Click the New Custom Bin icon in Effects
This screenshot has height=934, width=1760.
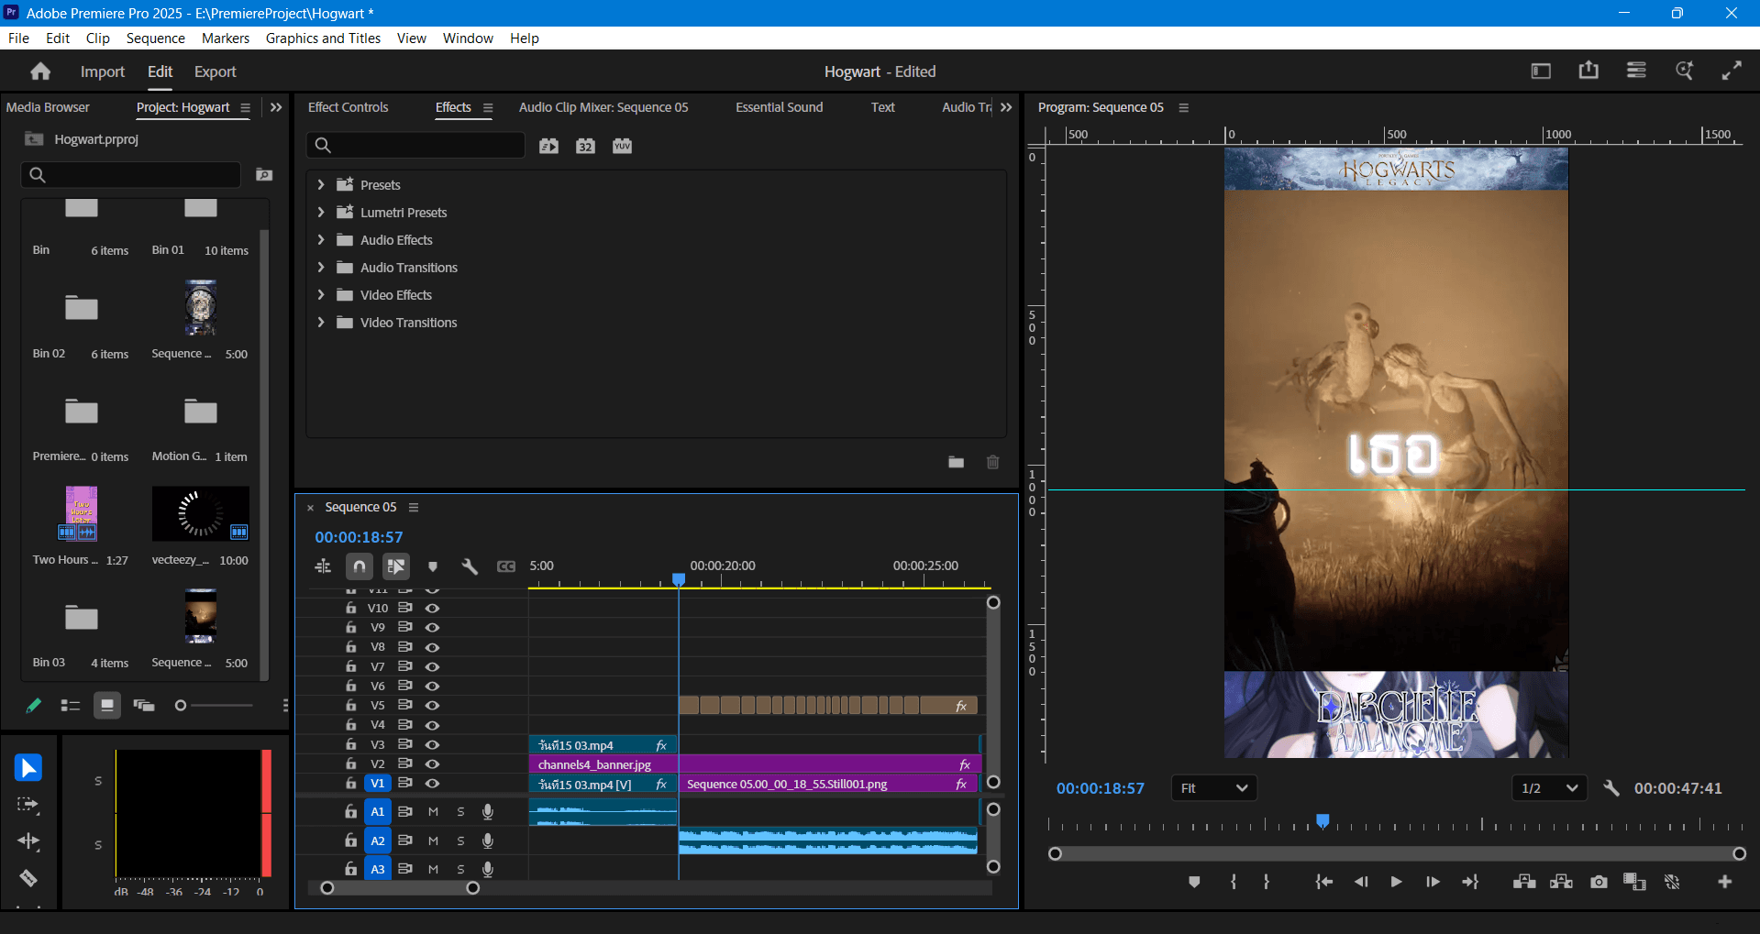956,462
